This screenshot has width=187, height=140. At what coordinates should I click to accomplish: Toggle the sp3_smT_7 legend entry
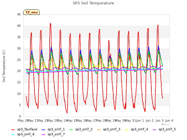coord(53,134)
